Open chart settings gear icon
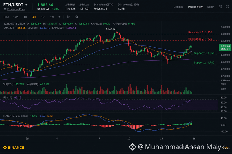The image size is (232, 154). pyautogui.click(x=77, y=17)
